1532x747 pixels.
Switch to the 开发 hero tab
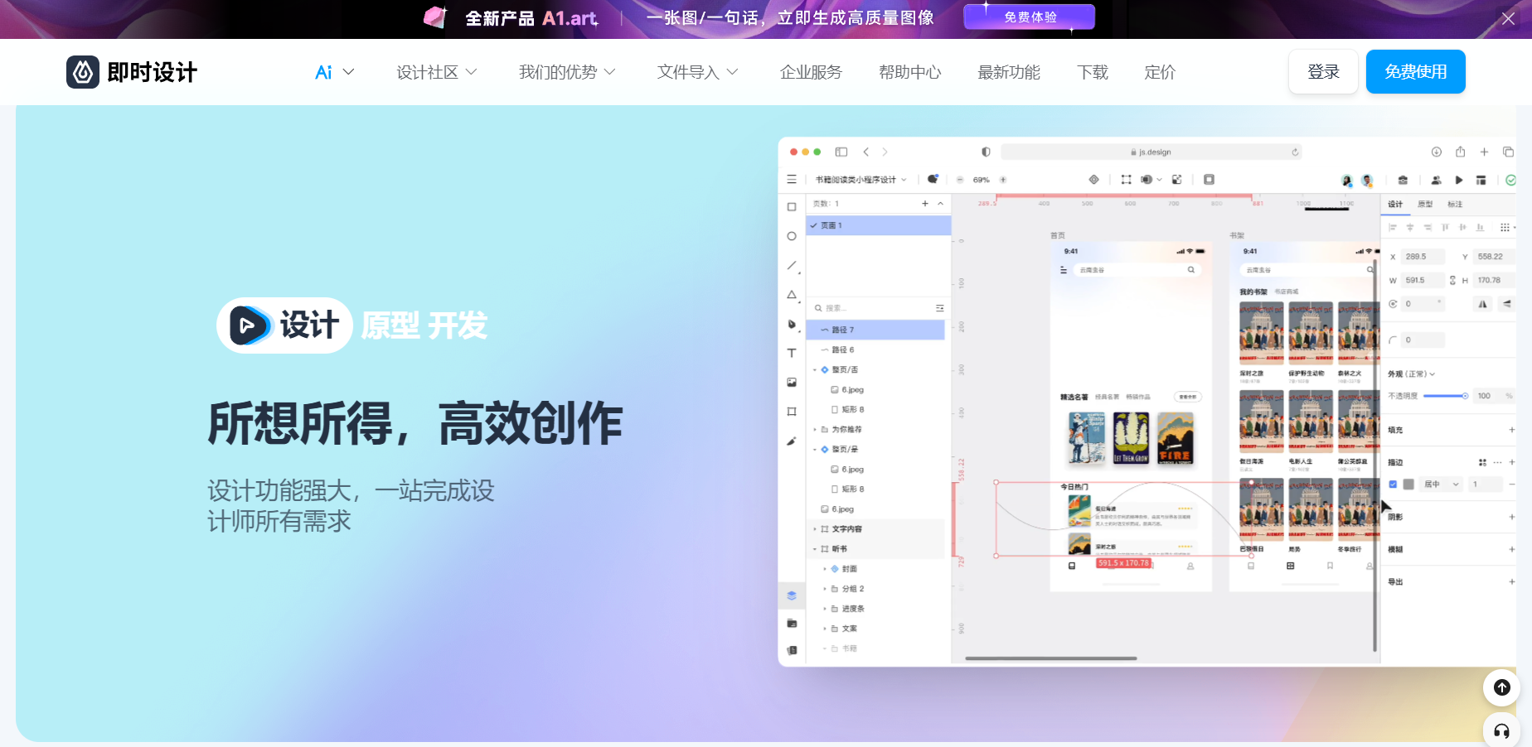pos(458,325)
